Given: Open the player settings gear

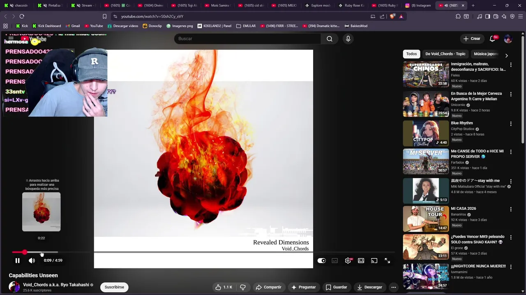Looking at the screenshot, I should [x=348, y=261].
